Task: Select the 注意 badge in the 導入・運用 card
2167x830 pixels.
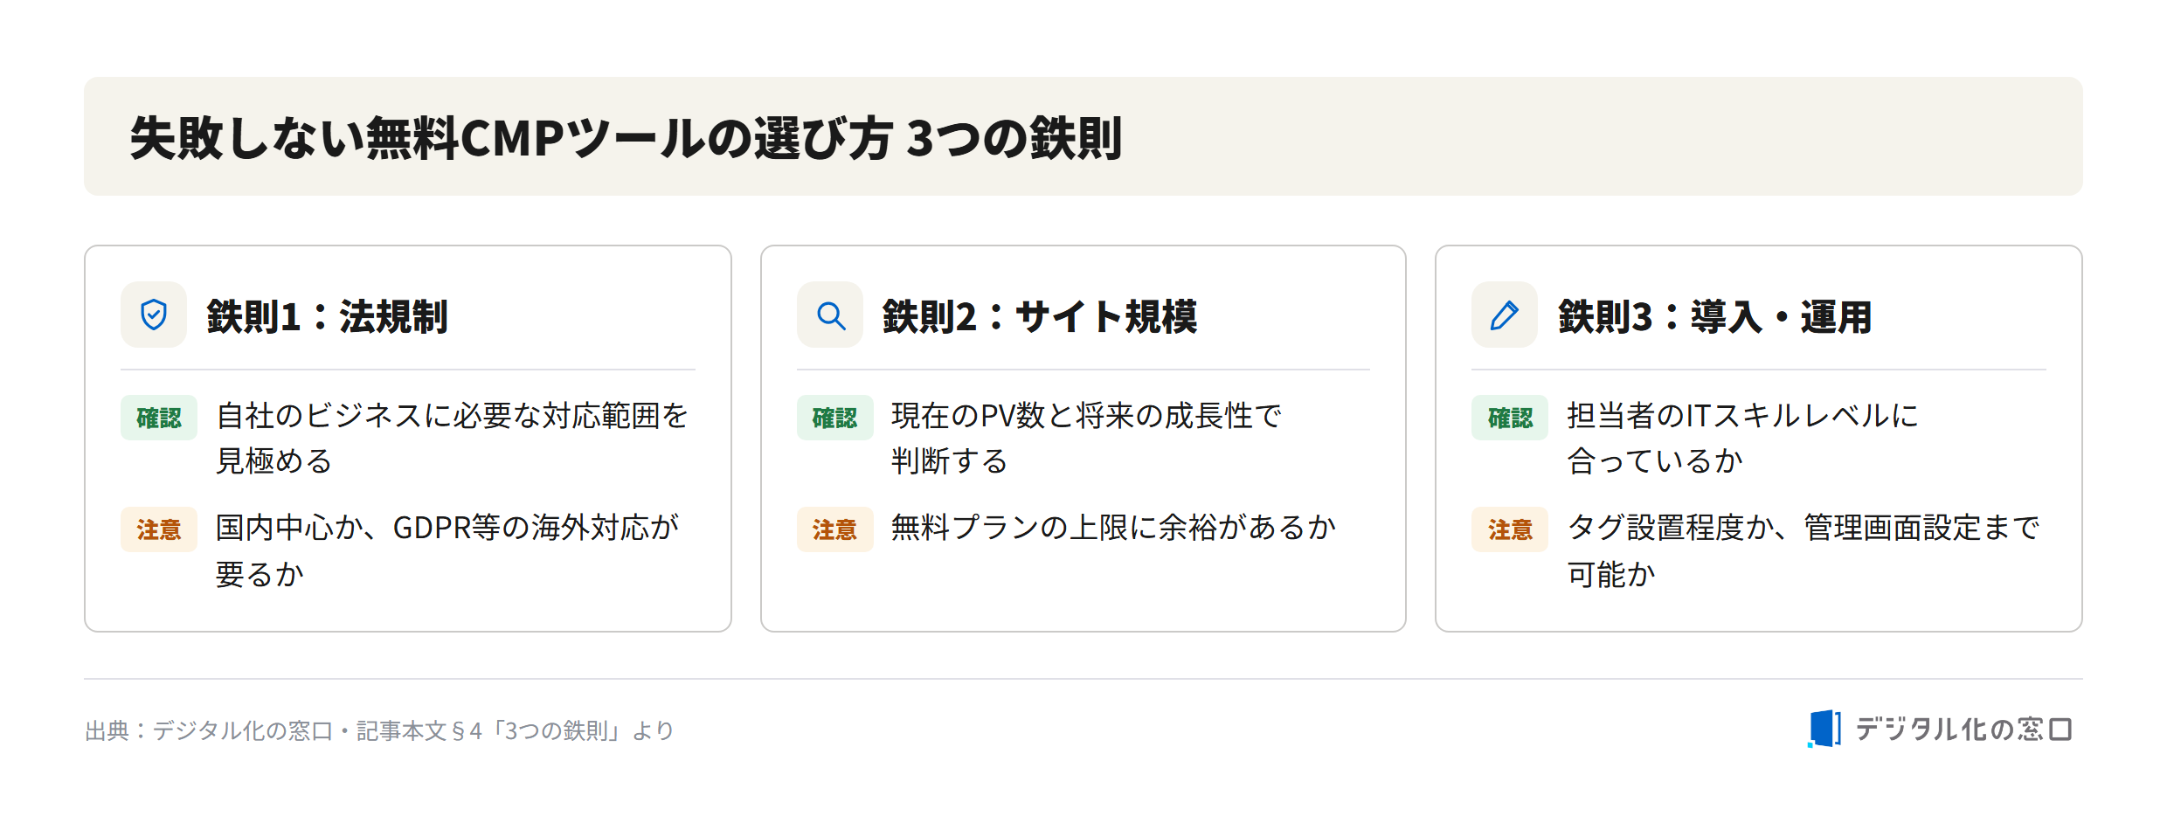Action: pos(1510,529)
